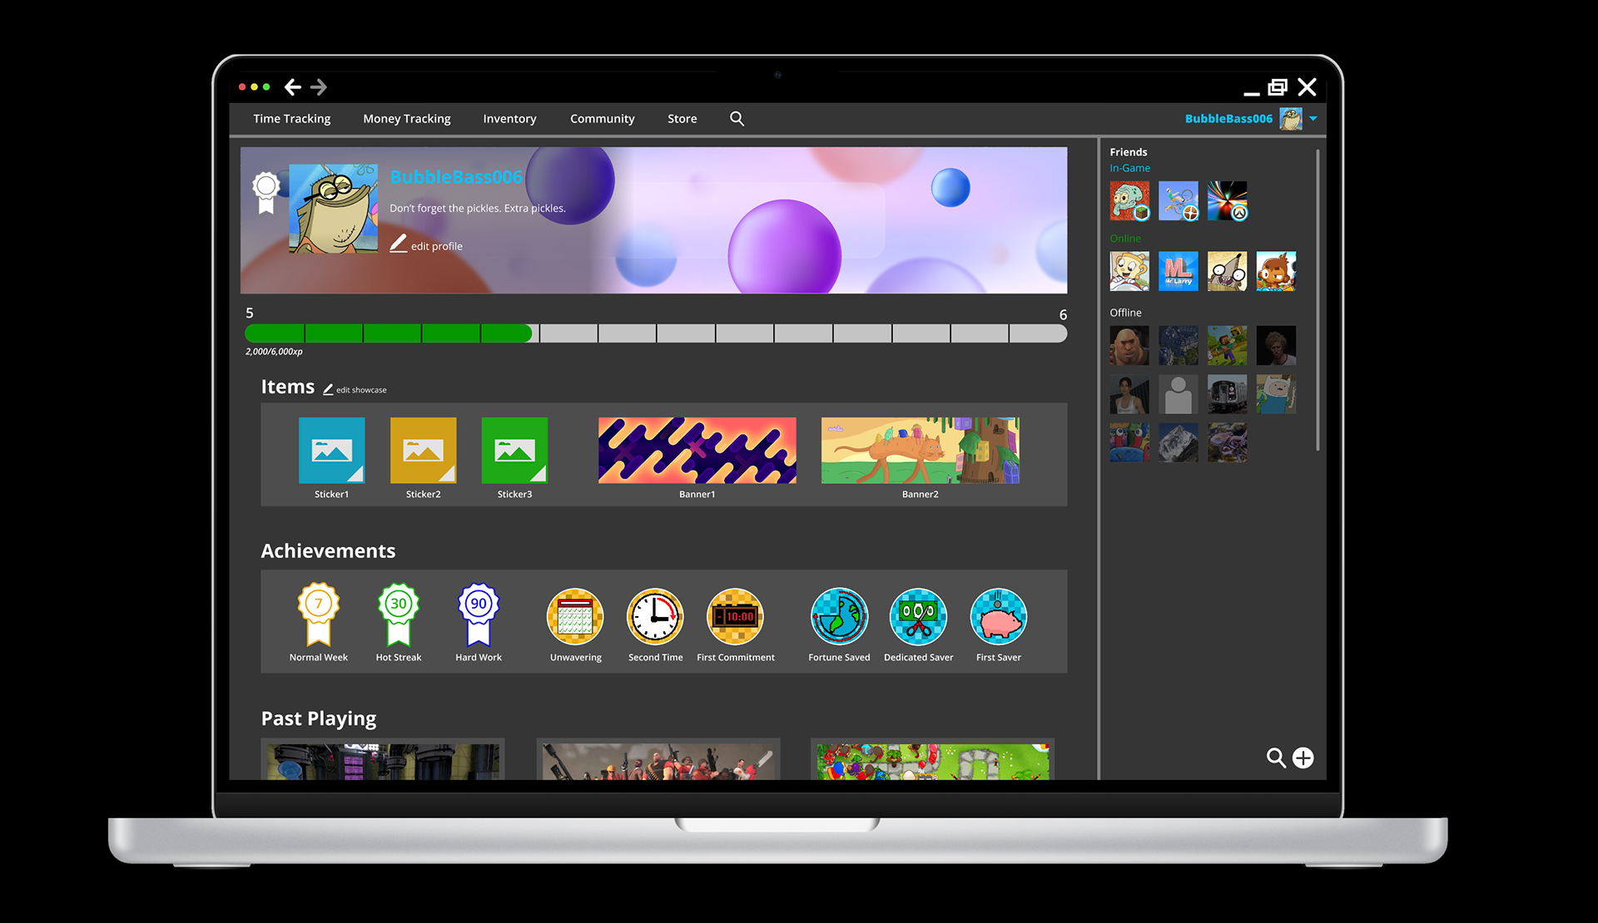Image resolution: width=1598 pixels, height=923 pixels.
Task: Go to the Community tab
Action: 603,119
